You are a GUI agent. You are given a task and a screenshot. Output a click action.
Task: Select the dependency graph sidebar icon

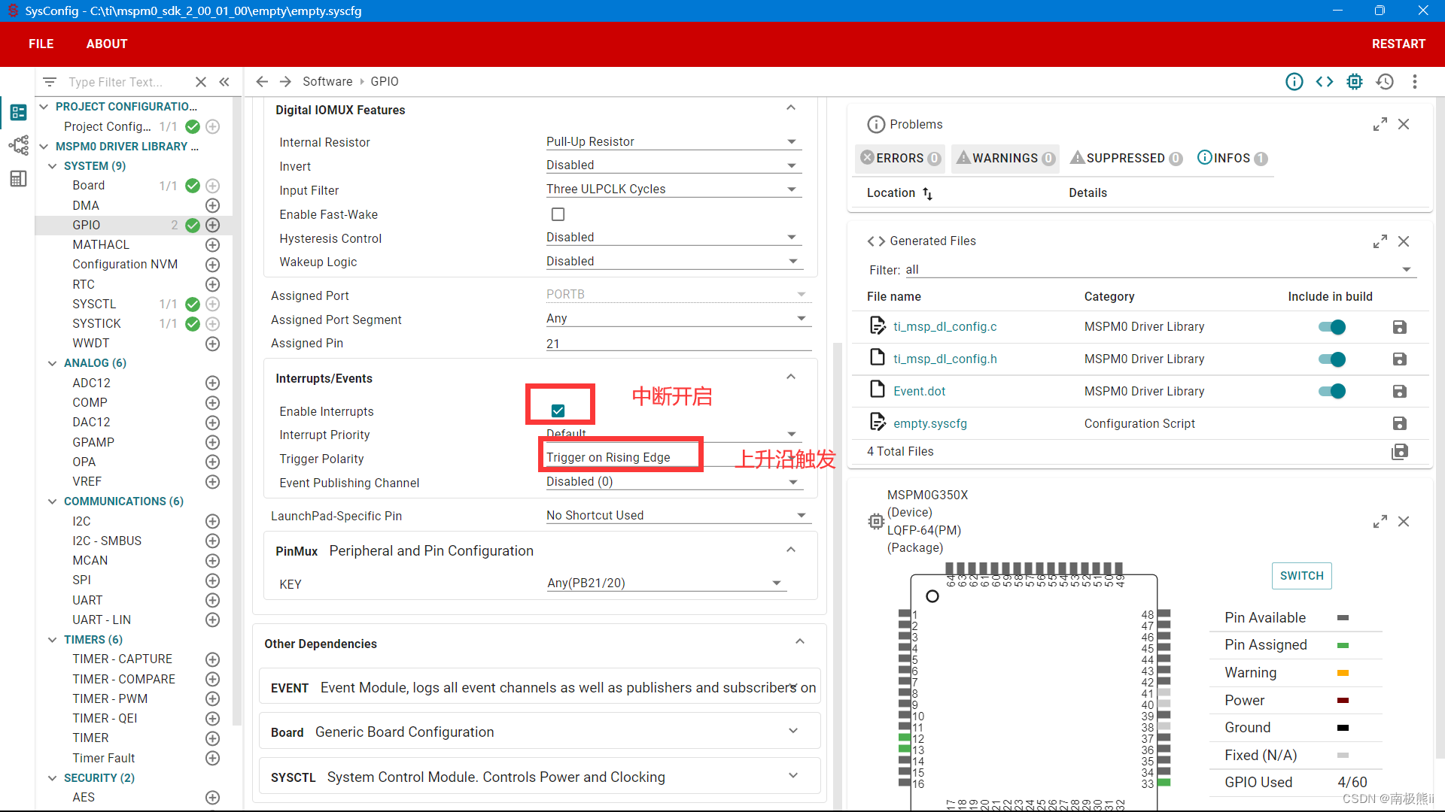click(x=18, y=145)
